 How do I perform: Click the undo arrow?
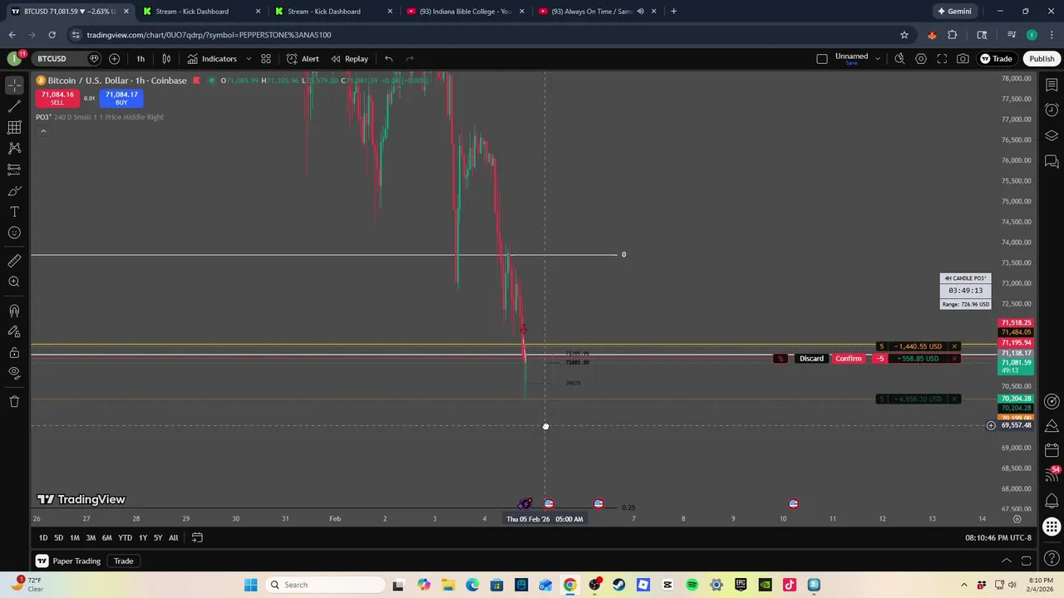click(x=388, y=58)
